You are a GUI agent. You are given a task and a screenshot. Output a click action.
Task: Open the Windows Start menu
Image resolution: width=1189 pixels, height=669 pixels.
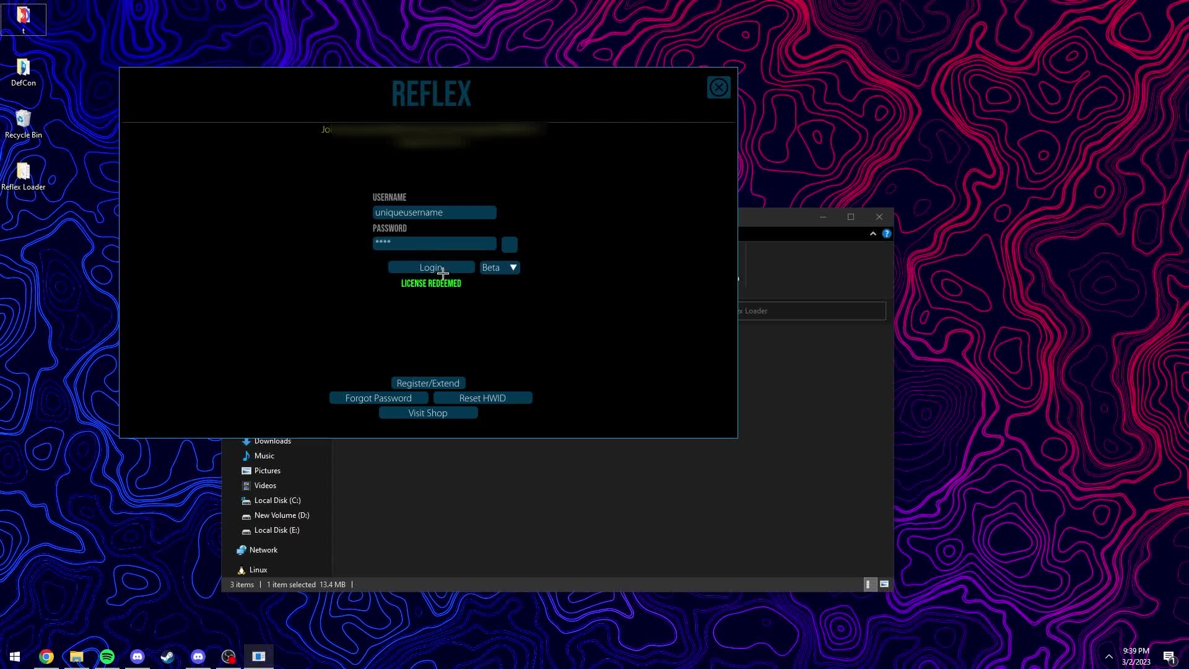coord(15,657)
